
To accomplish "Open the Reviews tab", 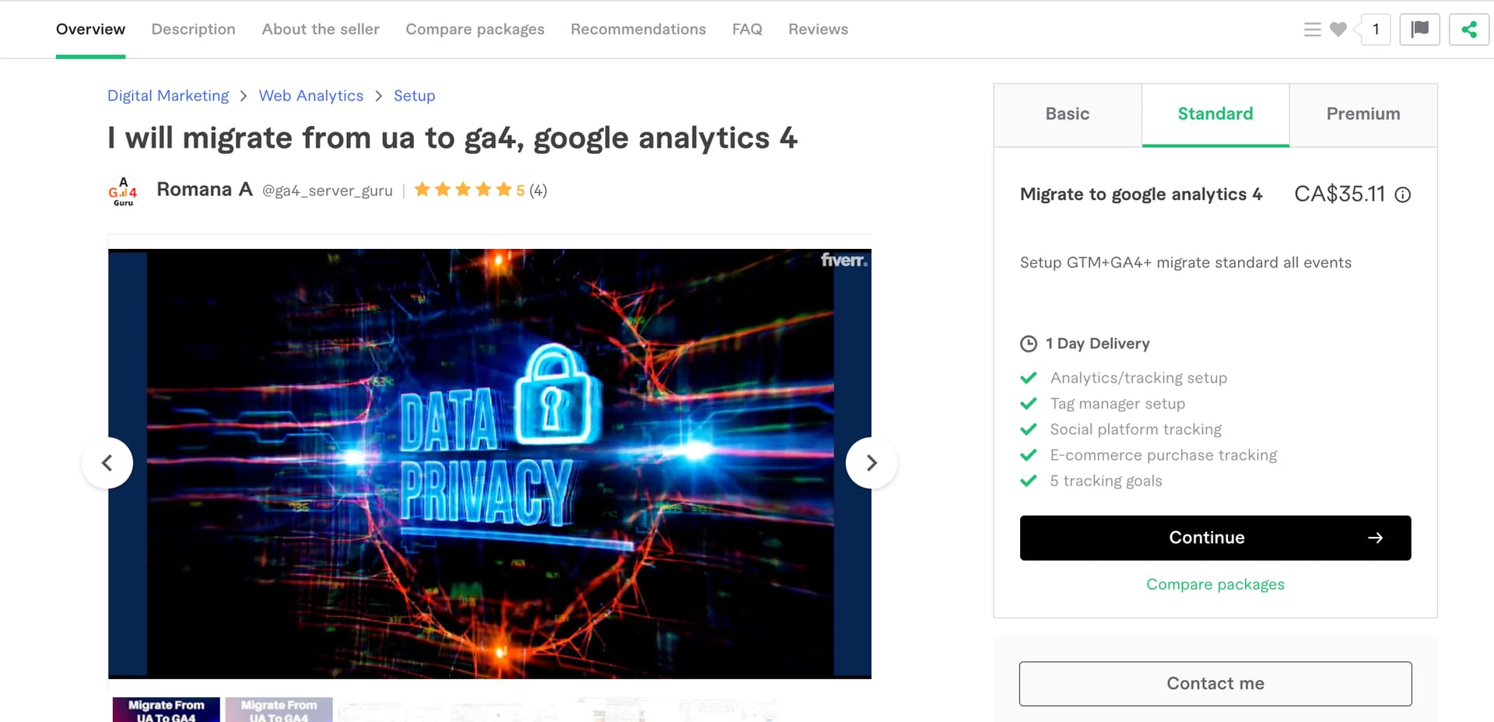I will coord(818,29).
